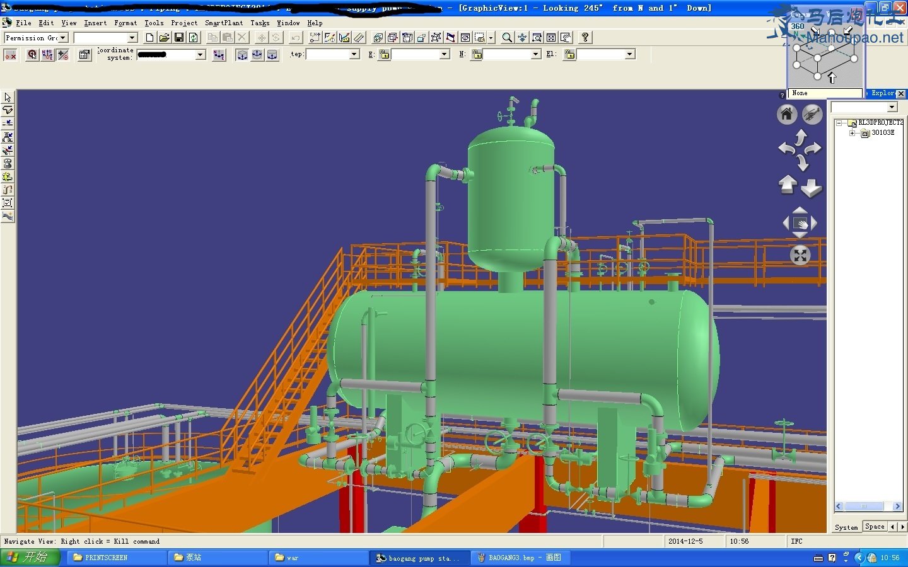Open the Step dropdown

pyautogui.click(x=354, y=55)
